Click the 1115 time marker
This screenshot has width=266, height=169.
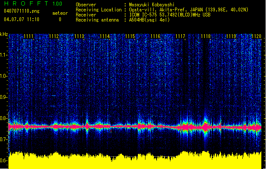[x=130, y=36]
